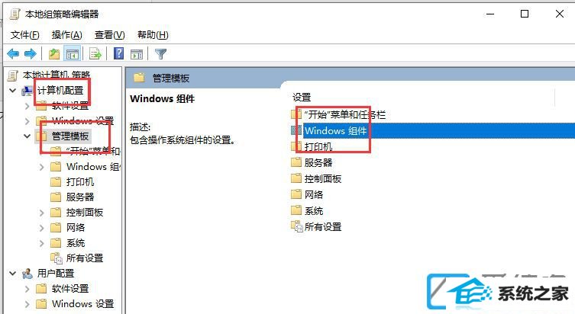Open the Help question mark icon
The width and height of the screenshot is (575, 314).
pyautogui.click(x=118, y=54)
